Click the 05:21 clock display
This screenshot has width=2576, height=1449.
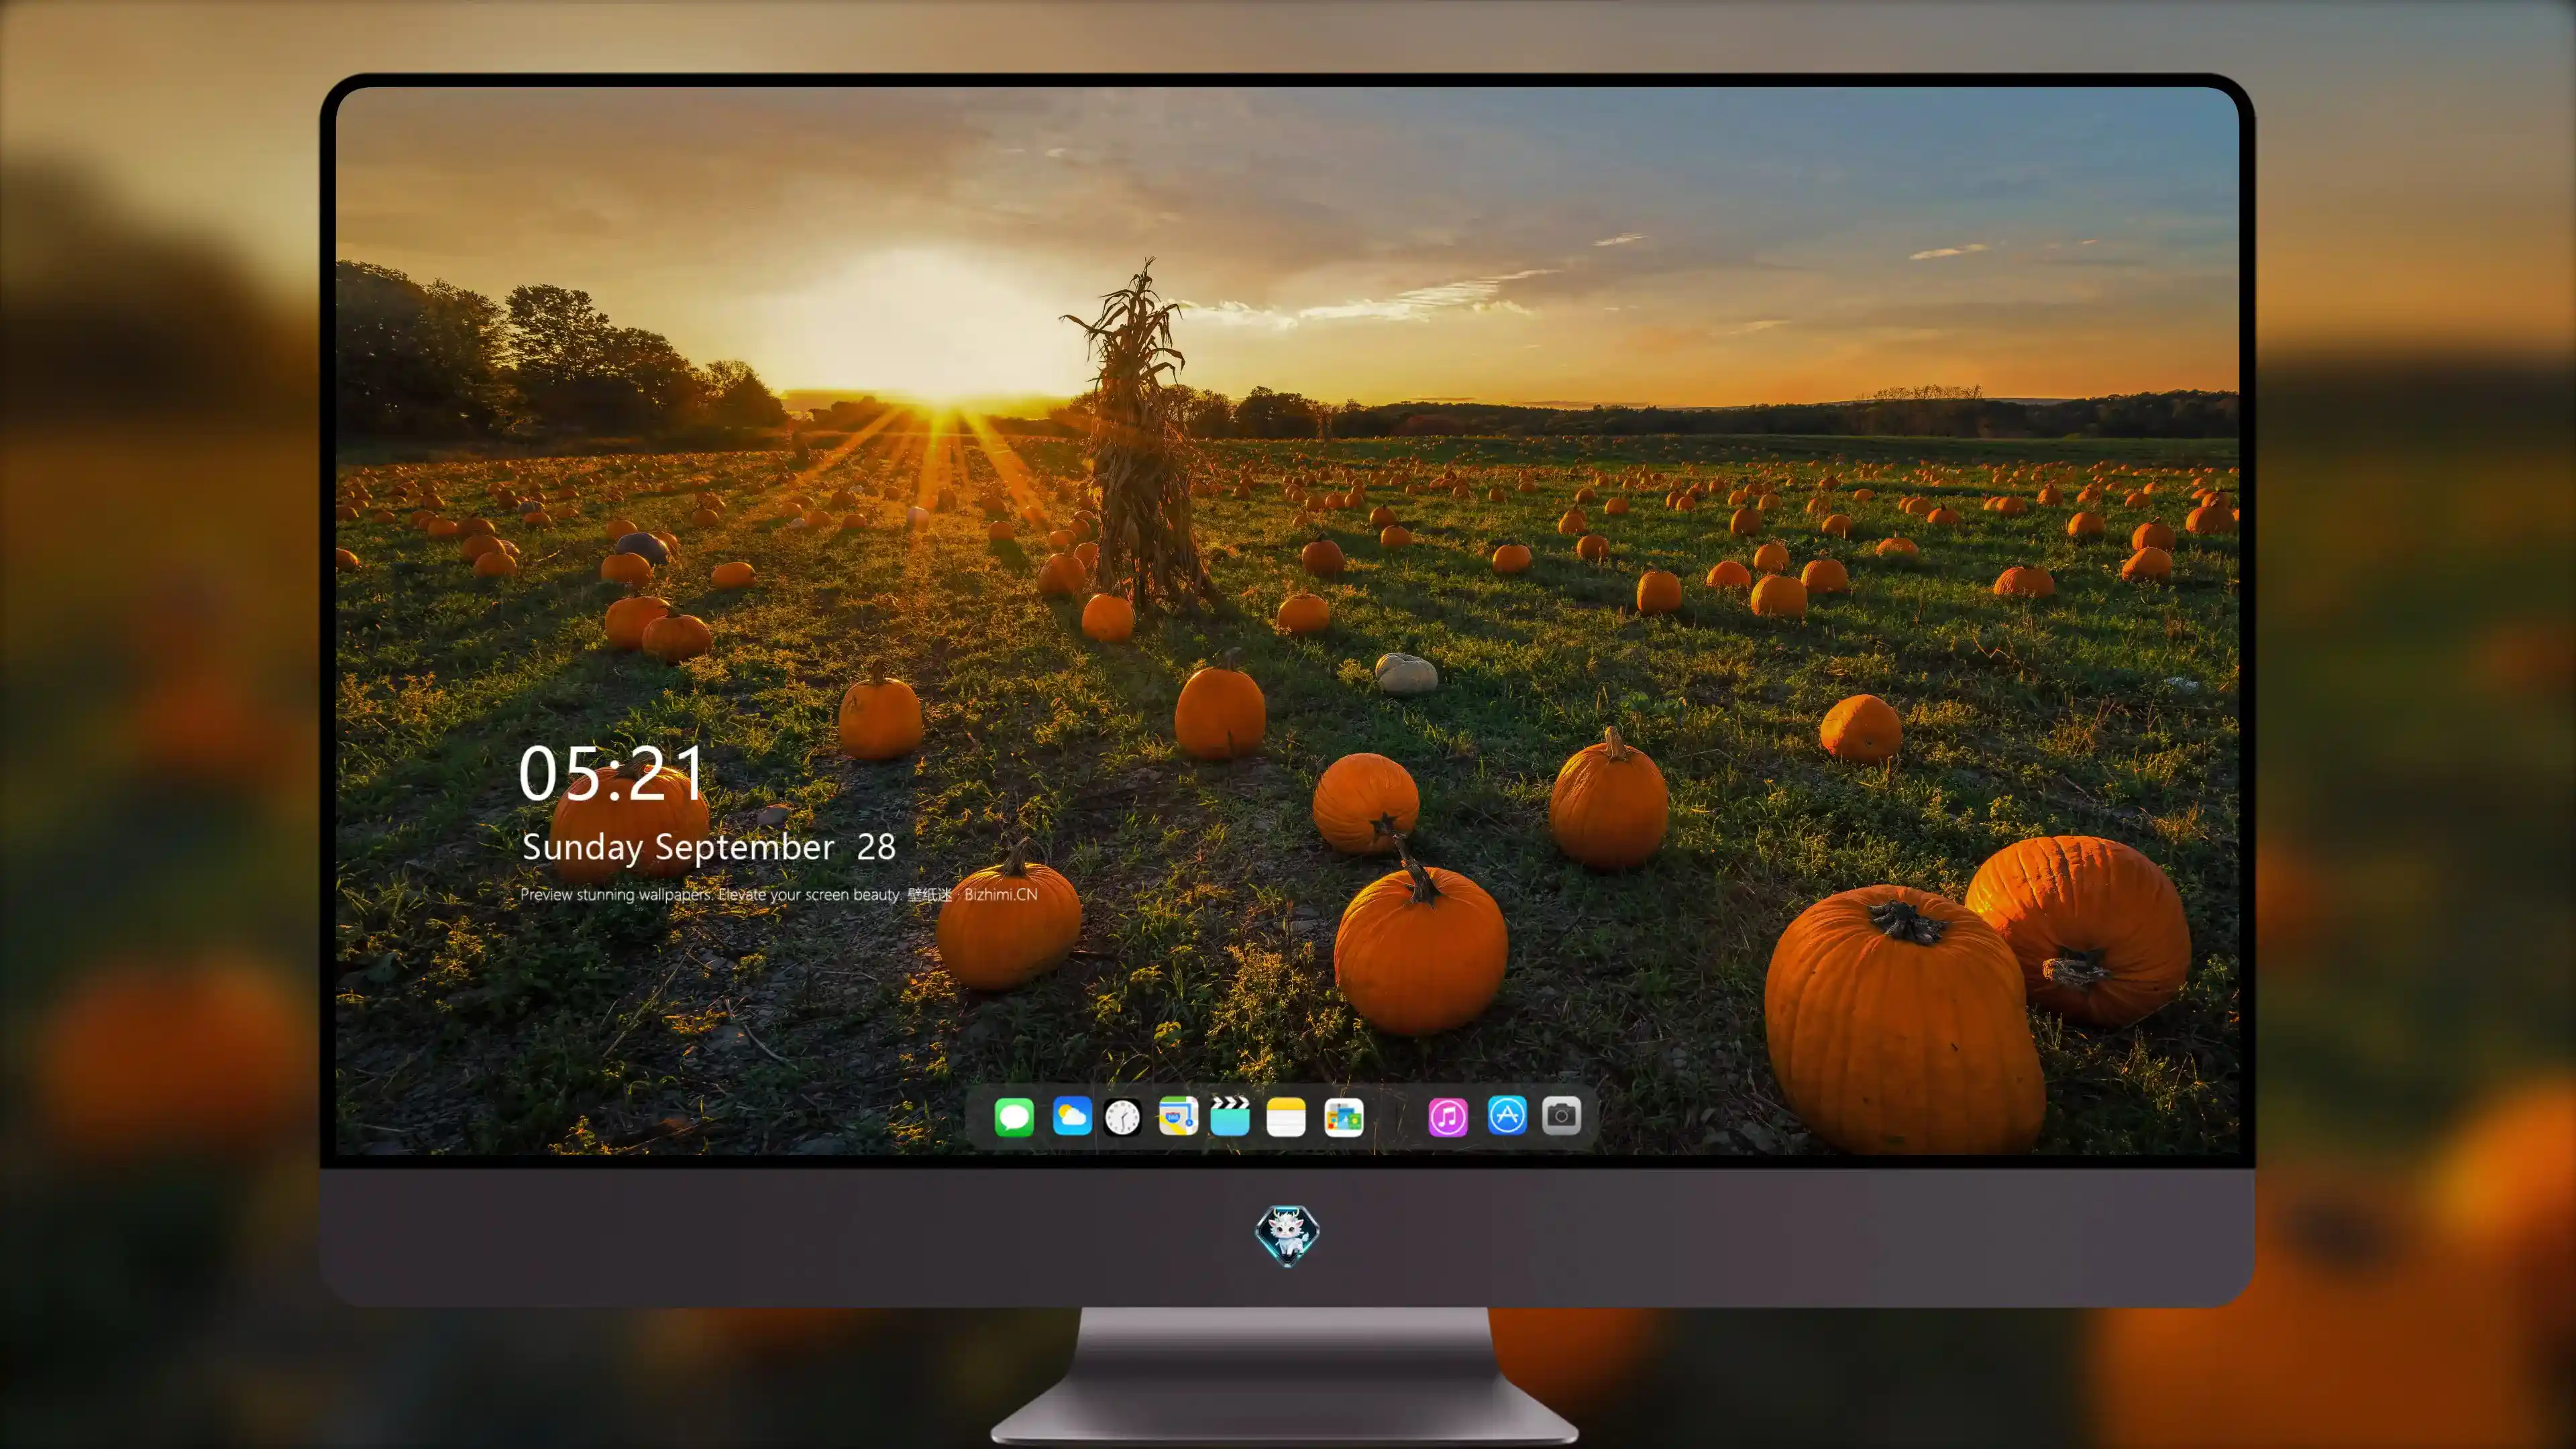612,773
